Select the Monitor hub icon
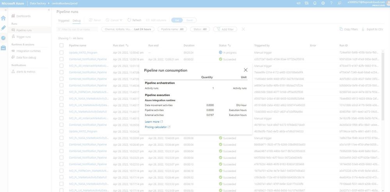Screen dimensions: 390x192 3,38
